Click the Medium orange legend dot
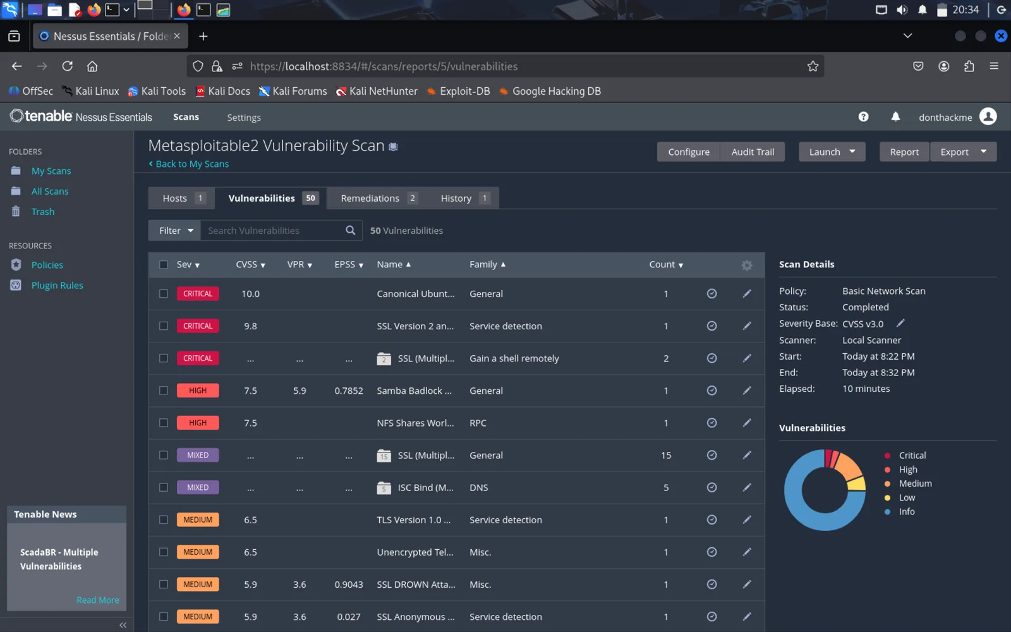The width and height of the screenshot is (1011, 632). pyautogui.click(x=887, y=483)
